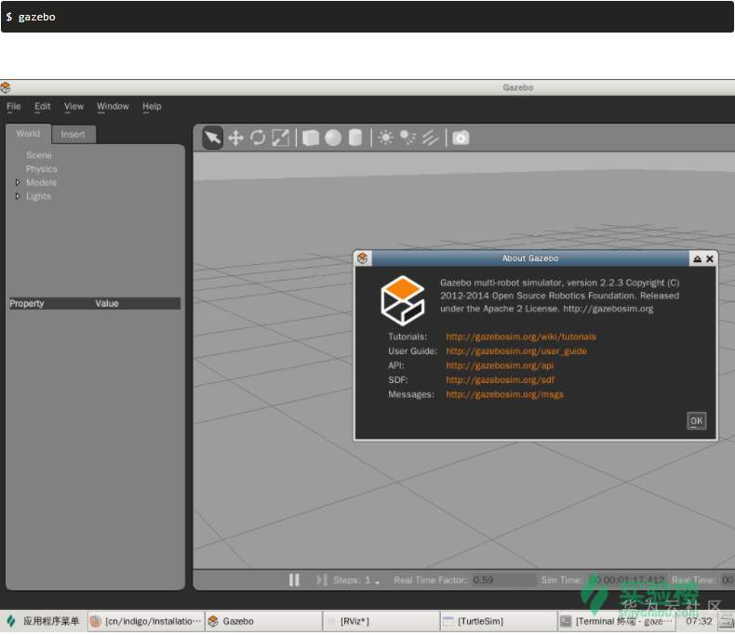Insert a box shape
This screenshot has height=635, width=735.
pyautogui.click(x=311, y=139)
